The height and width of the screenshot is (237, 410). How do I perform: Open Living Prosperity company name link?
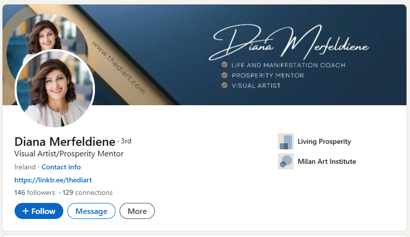(324, 141)
